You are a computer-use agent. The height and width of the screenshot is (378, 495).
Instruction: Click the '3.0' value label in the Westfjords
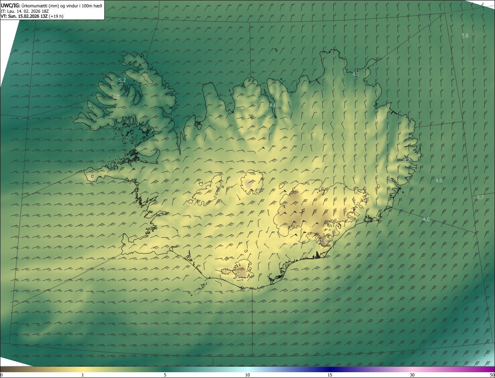coord(116,97)
